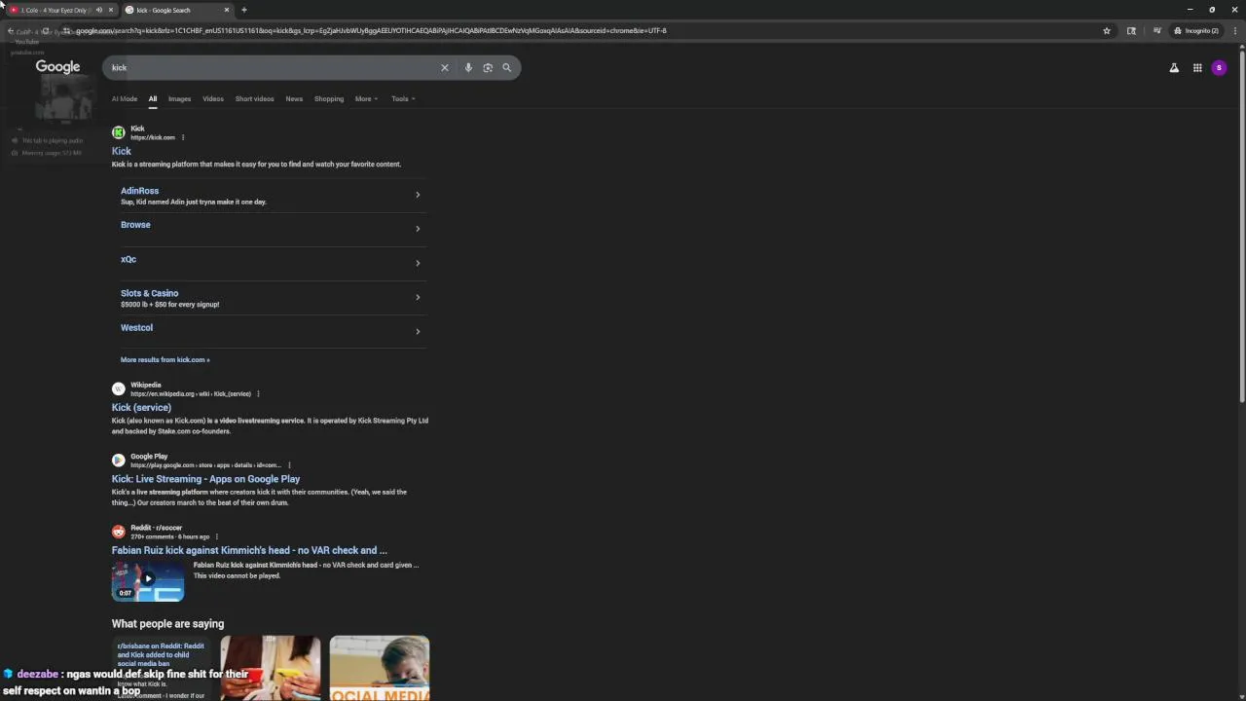Open the 'SOCIAL MEDIA' image card

pyautogui.click(x=380, y=669)
